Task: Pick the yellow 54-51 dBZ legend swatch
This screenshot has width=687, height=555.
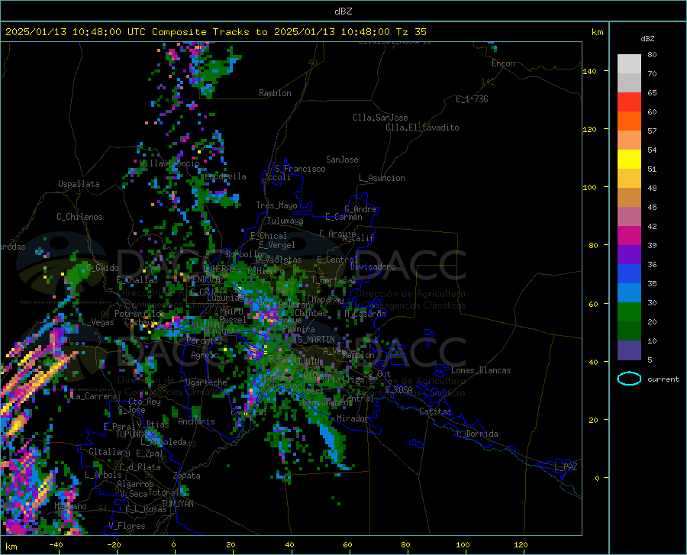Action: (x=629, y=160)
